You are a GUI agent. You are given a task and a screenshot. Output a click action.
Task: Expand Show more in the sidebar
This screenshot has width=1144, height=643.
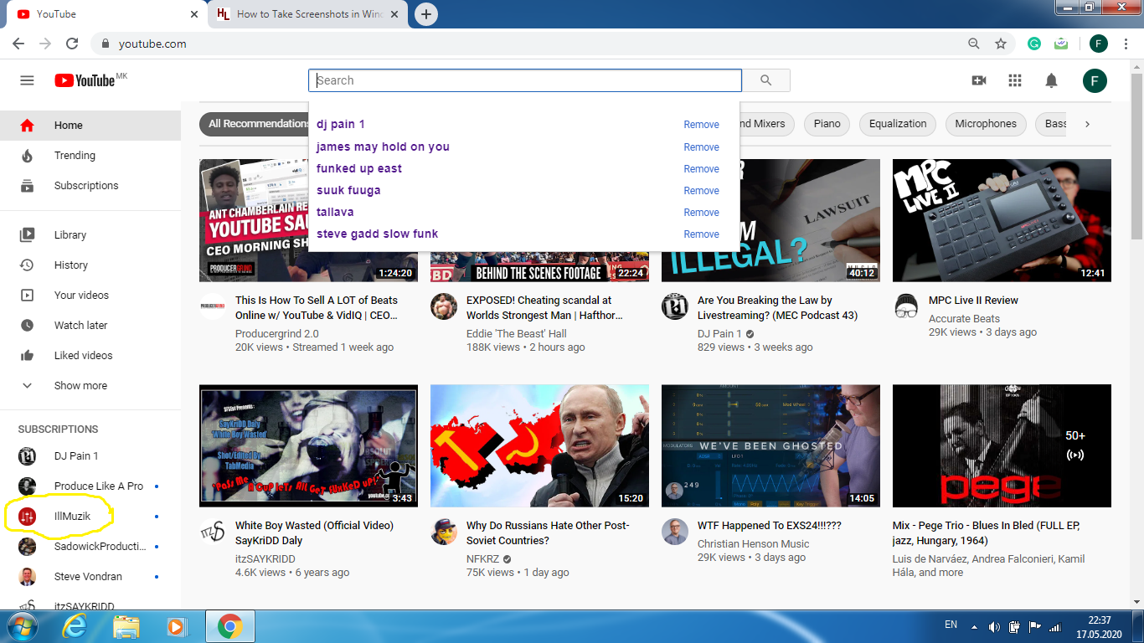[x=90, y=385]
